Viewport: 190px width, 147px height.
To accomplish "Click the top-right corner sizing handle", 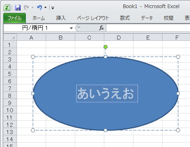I will click(x=178, y=57).
